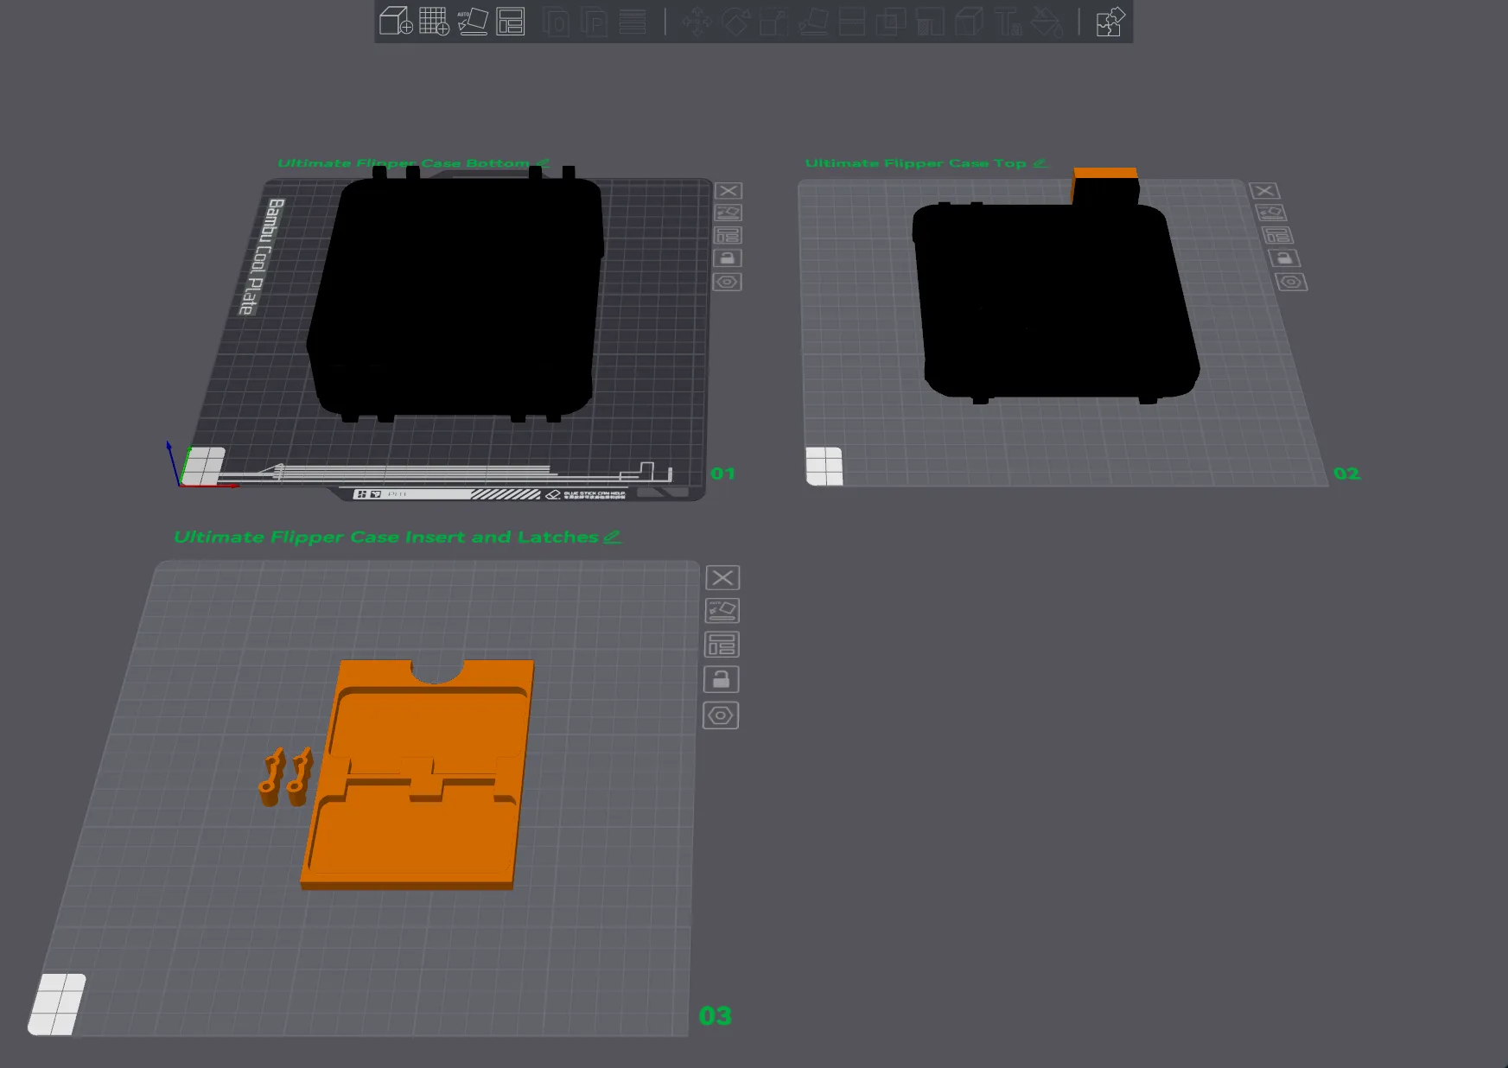This screenshot has width=1508, height=1068.
Task: Arrange objects on plate 03
Action: [x=722, y=645]
